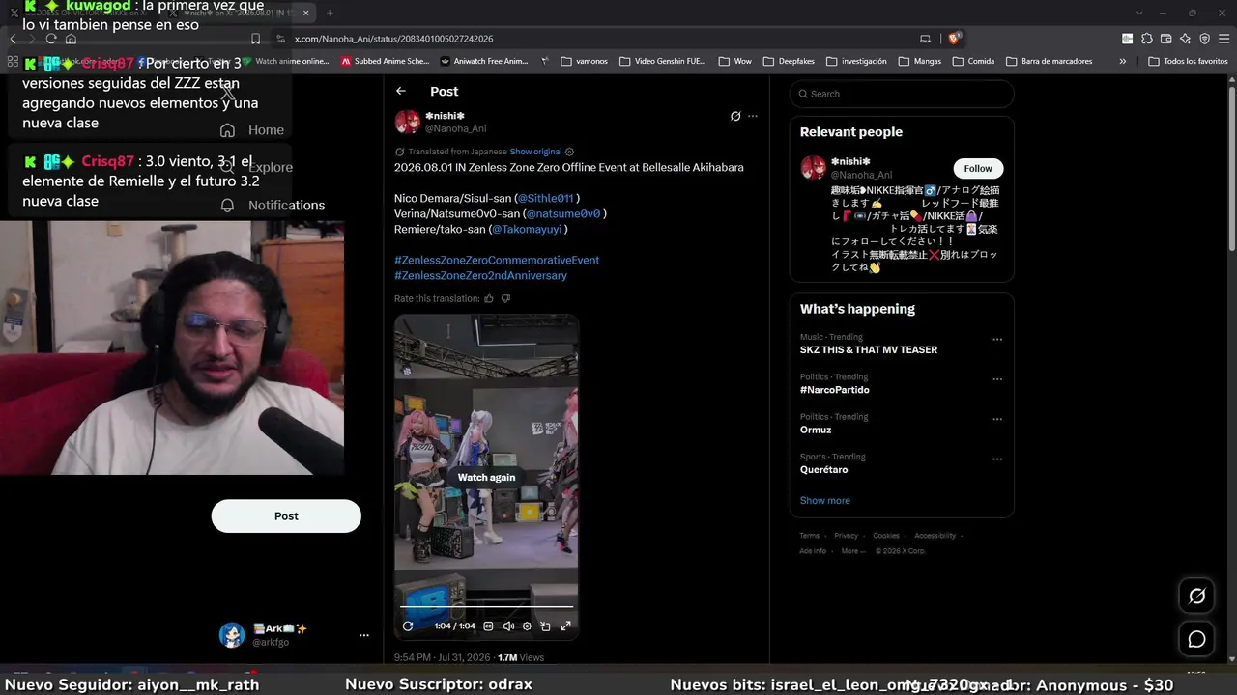Open the Comida bookmarks folder

tap(973, 61)
